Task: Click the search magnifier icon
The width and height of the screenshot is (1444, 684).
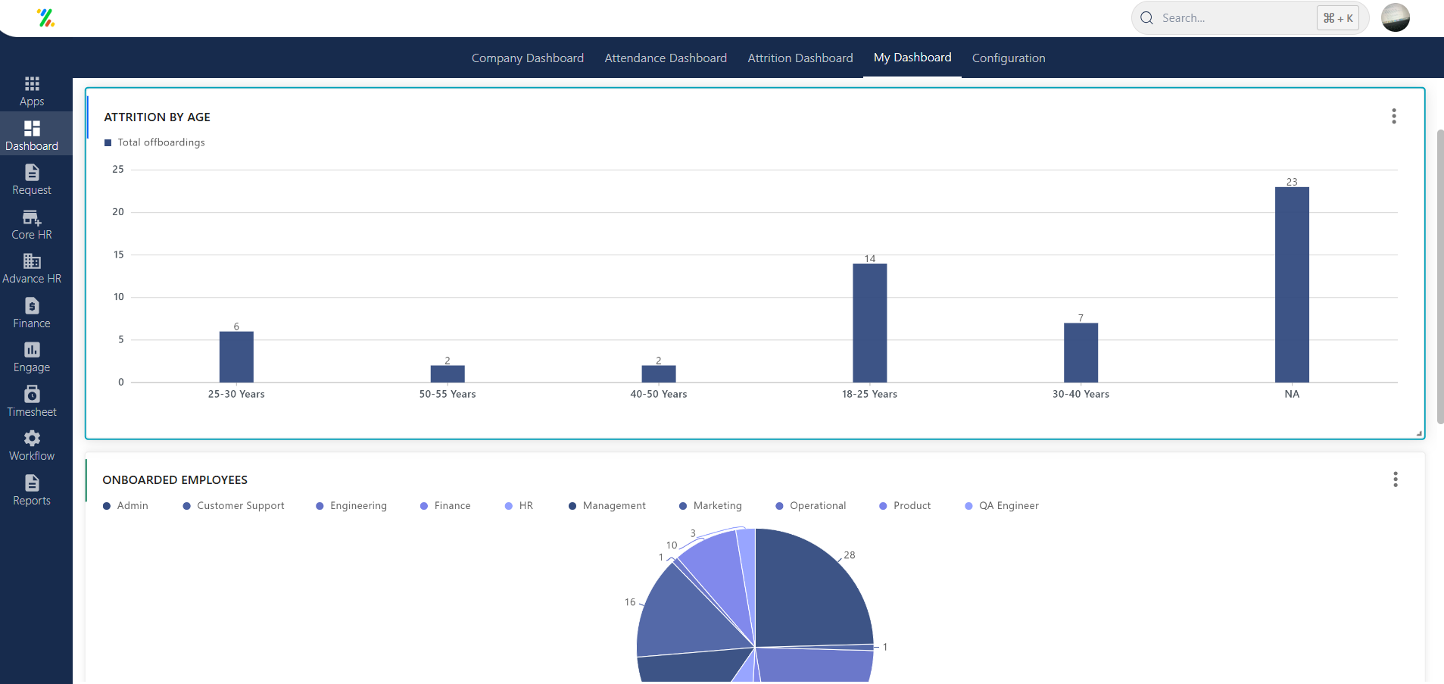Action: 1147,18
